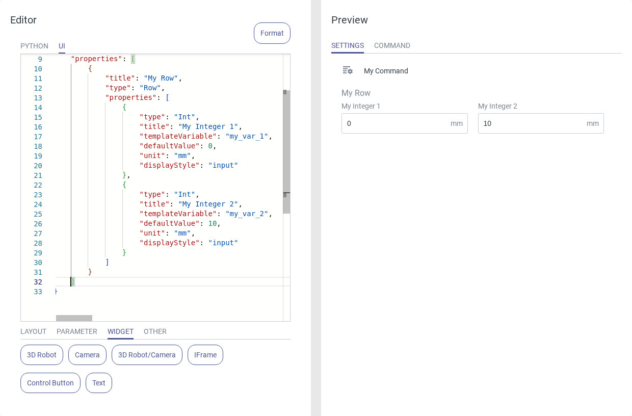Viewport: 632px width, 416px height.
Task: Focus the My Integer 2 input field
Action: coord(532,123)
